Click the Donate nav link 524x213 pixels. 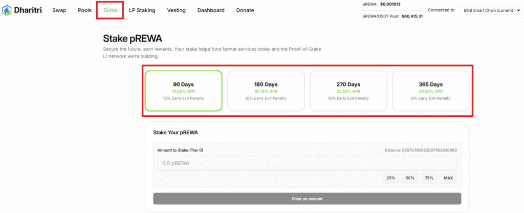click(245, 10)
